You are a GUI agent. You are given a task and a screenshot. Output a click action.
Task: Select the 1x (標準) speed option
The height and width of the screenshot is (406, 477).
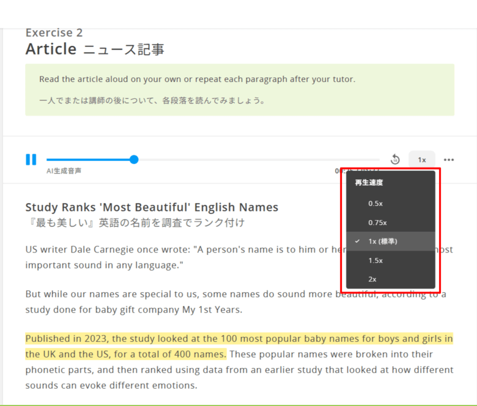[x=383, y=241]
